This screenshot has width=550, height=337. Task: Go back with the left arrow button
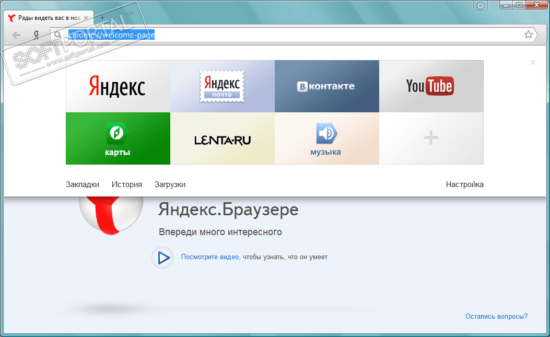pos(17,35)
